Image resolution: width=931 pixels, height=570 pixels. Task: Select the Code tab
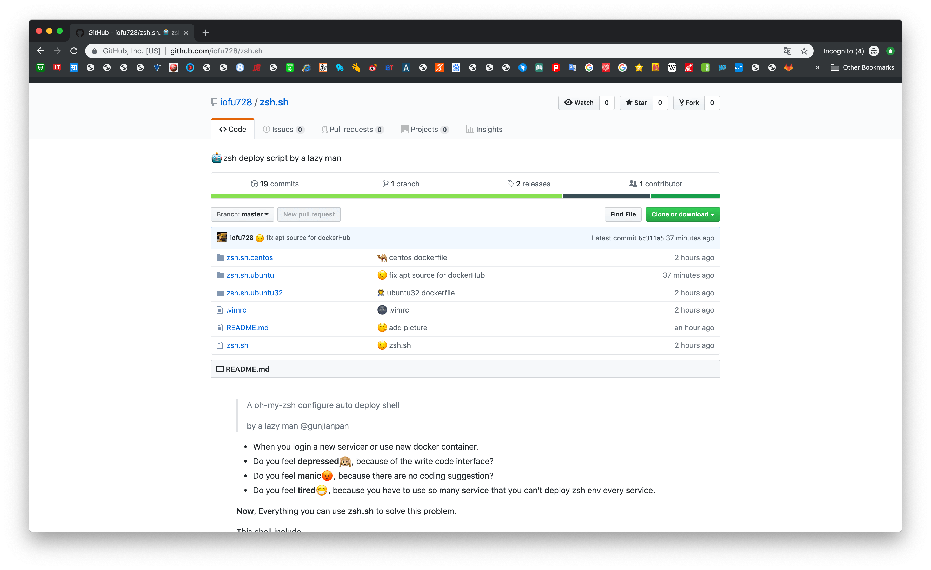(233, 129)
